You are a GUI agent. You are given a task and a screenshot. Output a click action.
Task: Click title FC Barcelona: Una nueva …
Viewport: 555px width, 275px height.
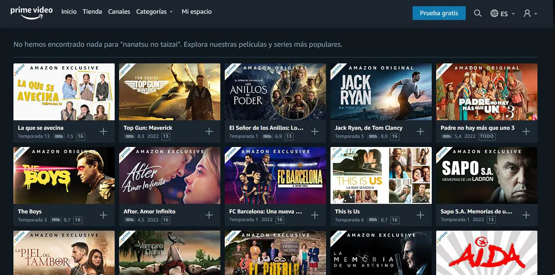266,211
